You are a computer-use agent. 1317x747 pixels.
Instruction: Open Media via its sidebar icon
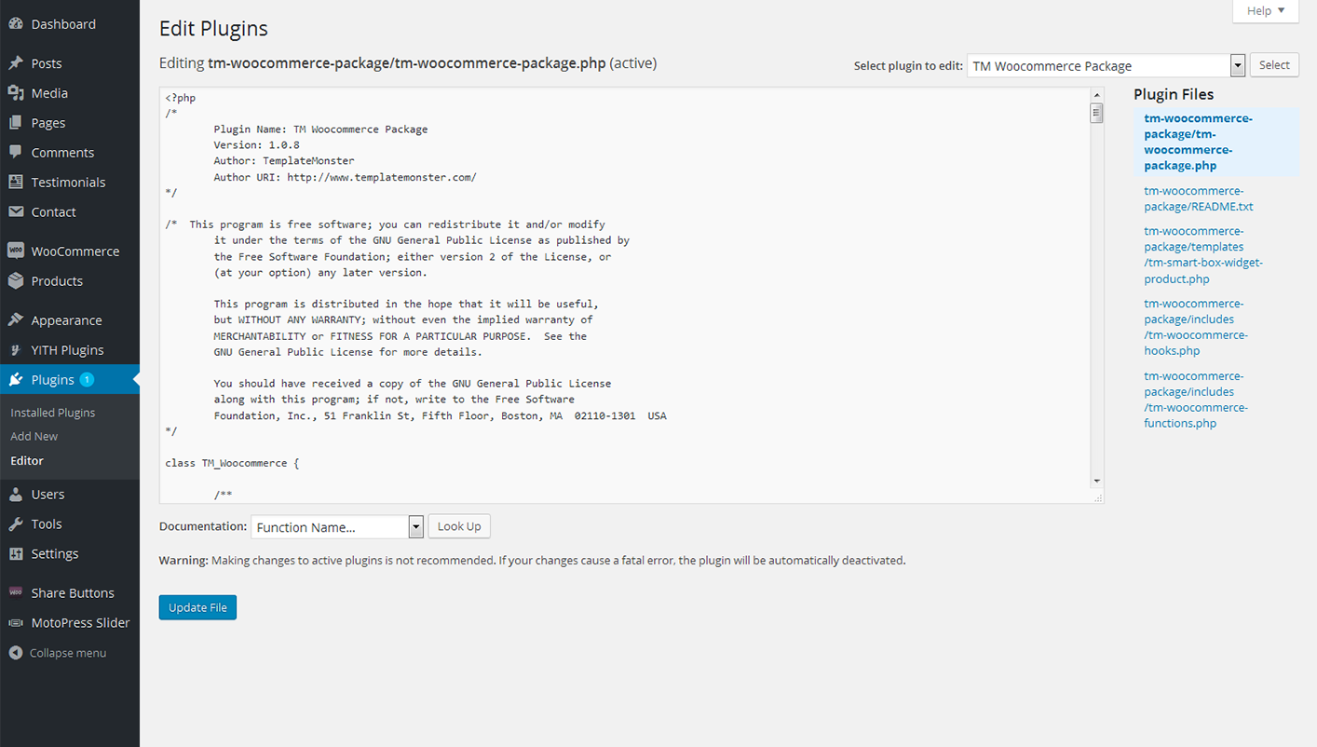(16, 93)
